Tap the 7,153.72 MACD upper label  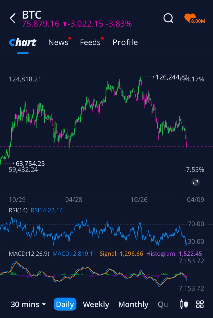192,261
